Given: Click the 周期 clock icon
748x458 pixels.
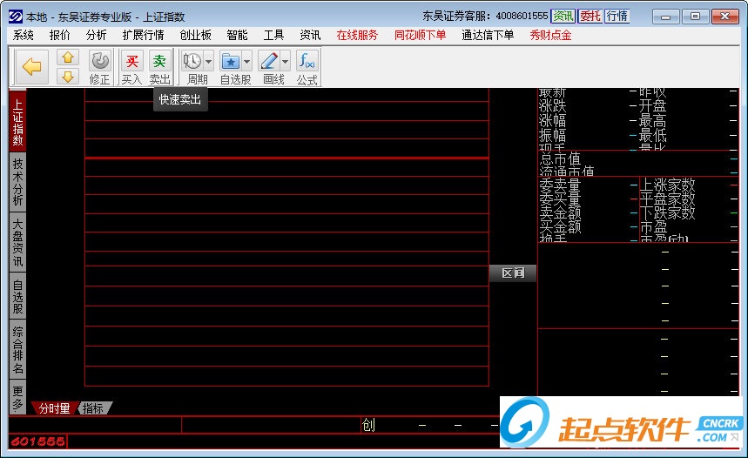Looking at the screenshot, I should coord(192,61).
